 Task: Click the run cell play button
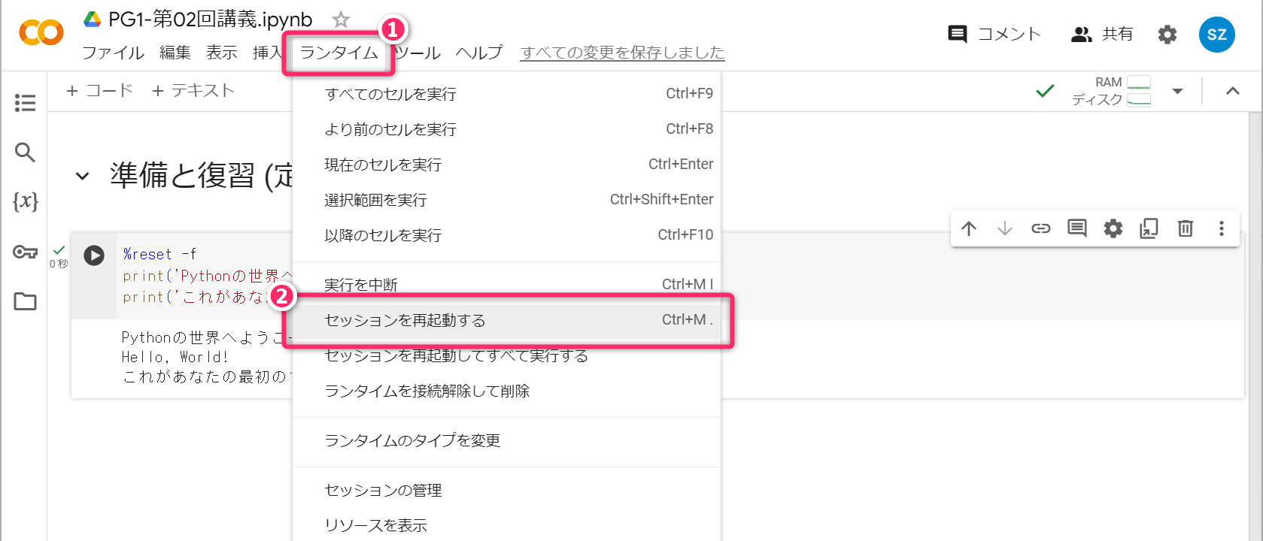(94, 255)
